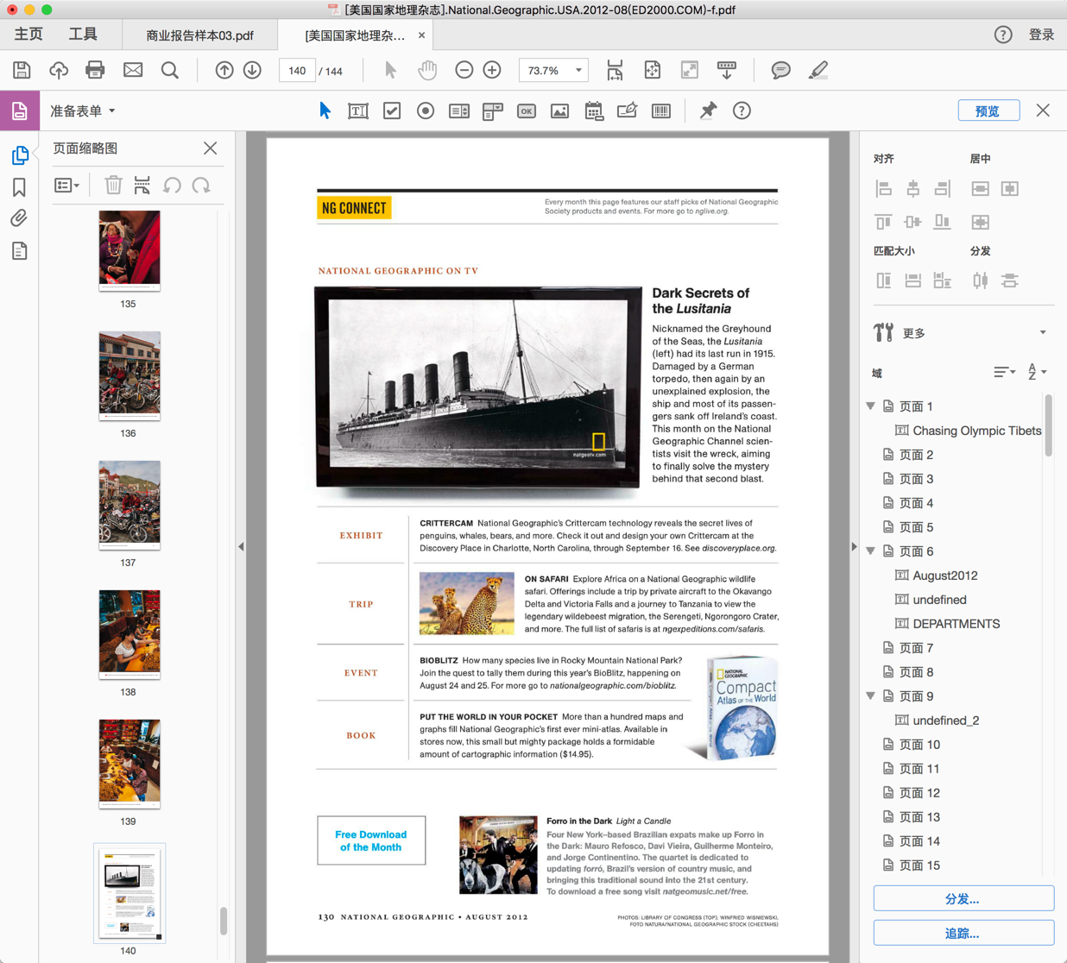Add an OK button field

(x=527, y=110)
